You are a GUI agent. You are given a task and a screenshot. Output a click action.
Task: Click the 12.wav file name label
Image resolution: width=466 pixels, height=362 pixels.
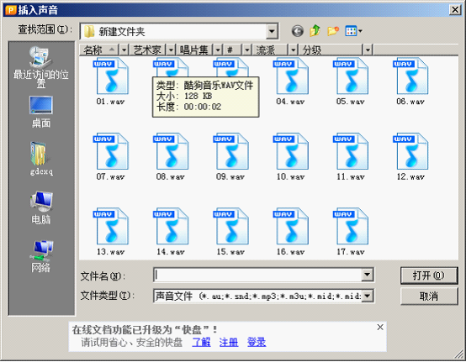(410, 177)
